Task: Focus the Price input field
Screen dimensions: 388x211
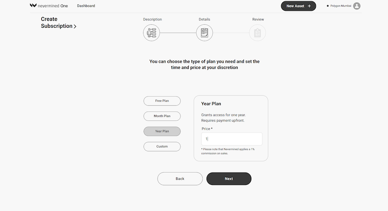Action: [232, 139]
